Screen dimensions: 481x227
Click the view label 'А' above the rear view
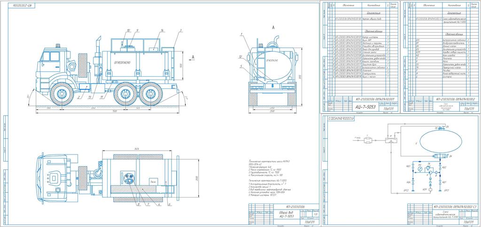273,27
